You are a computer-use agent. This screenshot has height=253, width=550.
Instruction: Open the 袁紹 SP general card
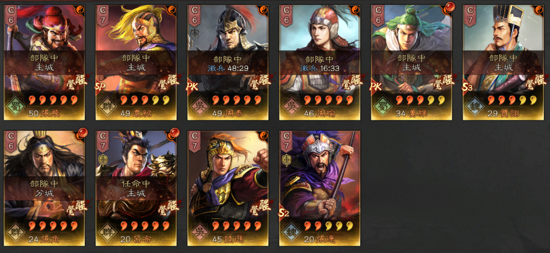pos(136,62)
